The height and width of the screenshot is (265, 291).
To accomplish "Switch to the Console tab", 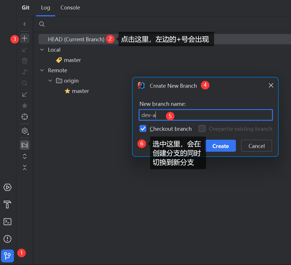I will [x=70, y=8].
